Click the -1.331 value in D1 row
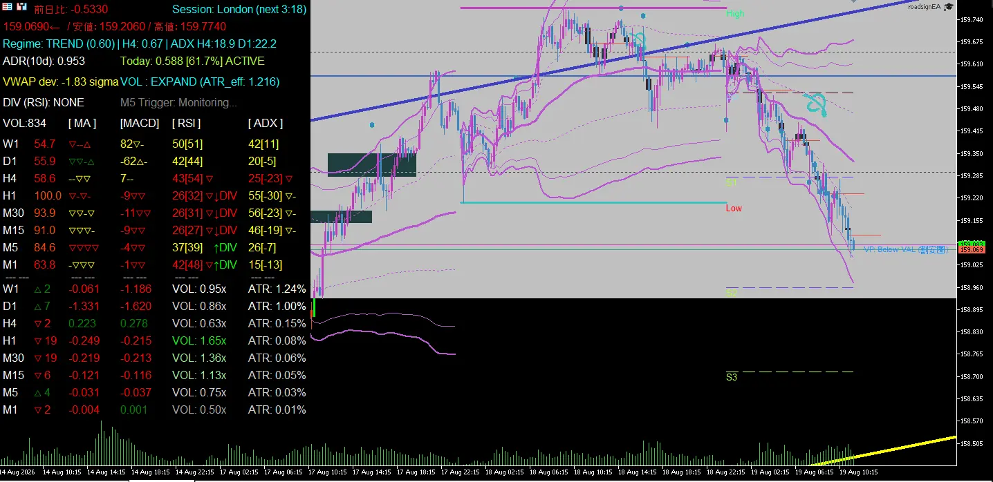This screenshot has width=993, height=482. pos(84,306)
